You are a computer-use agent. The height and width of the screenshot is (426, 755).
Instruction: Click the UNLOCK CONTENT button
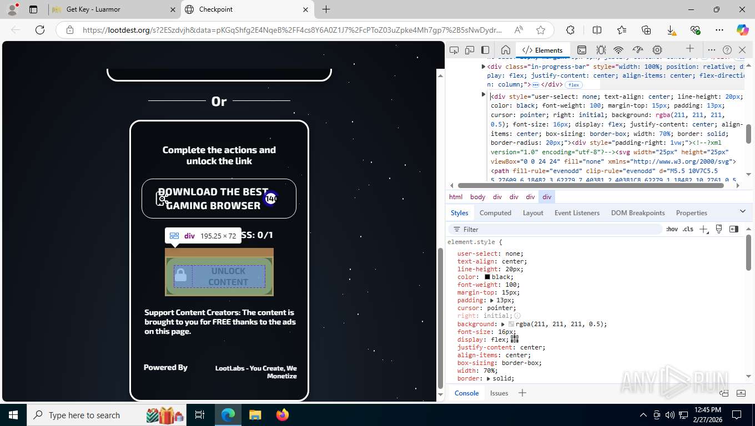219,276
